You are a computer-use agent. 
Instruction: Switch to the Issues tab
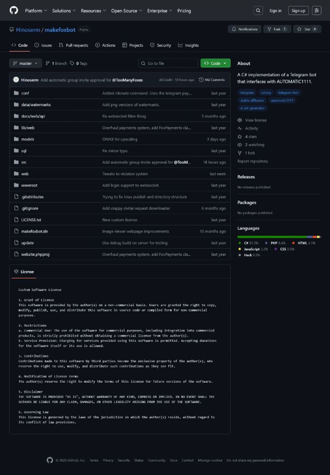43,45
